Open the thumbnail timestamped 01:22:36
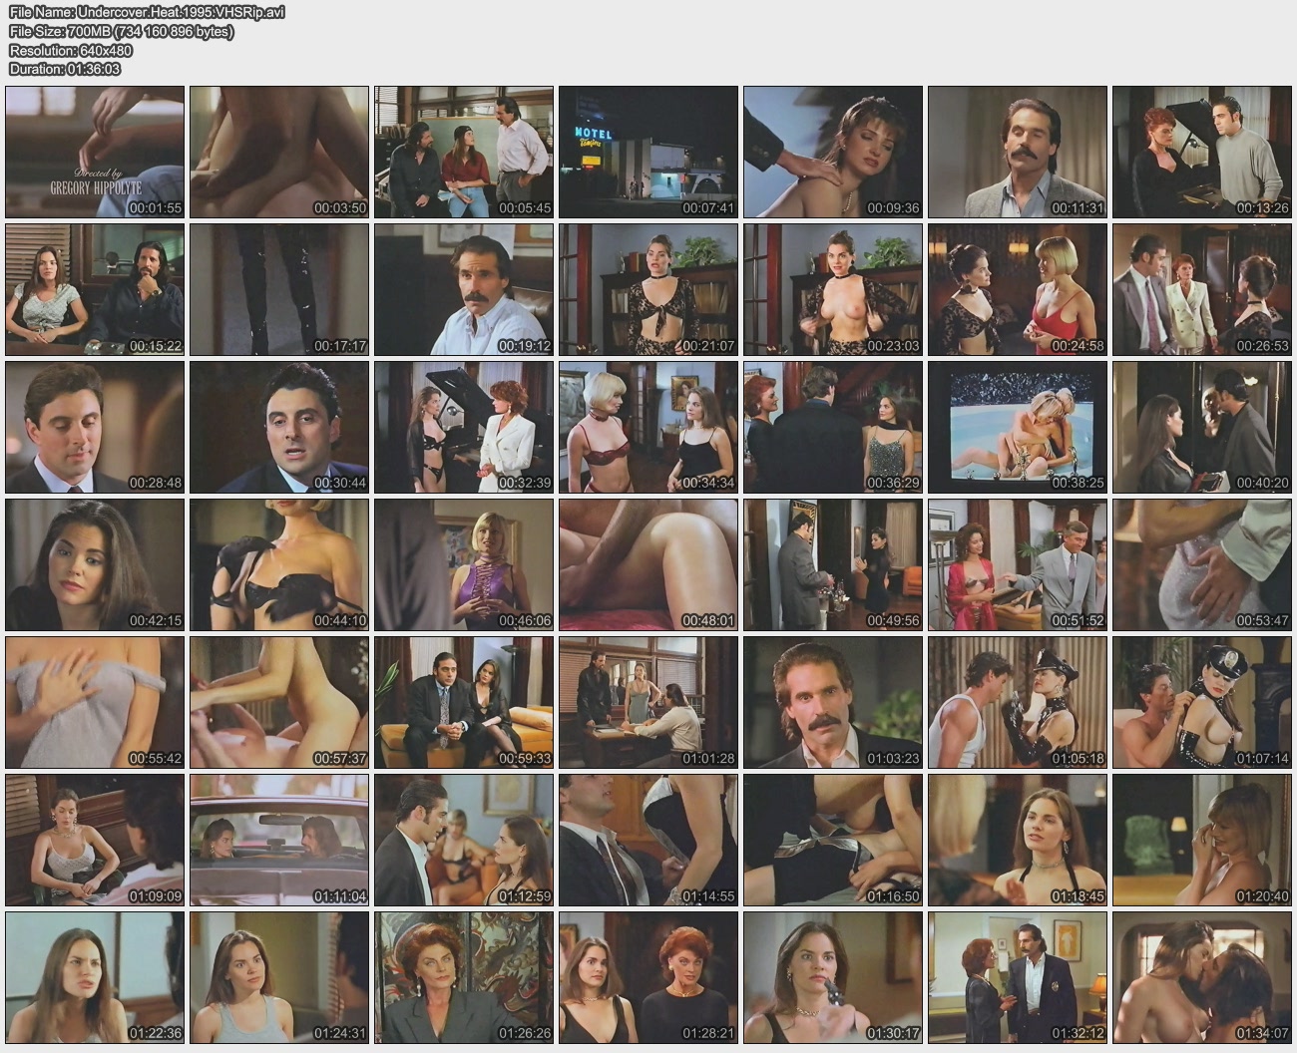Viewport: 1297px width, 1053px height. click(95, 977)
